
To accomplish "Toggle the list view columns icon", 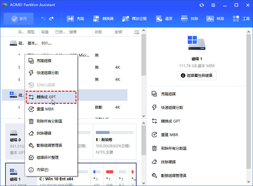I will [137, 32].
